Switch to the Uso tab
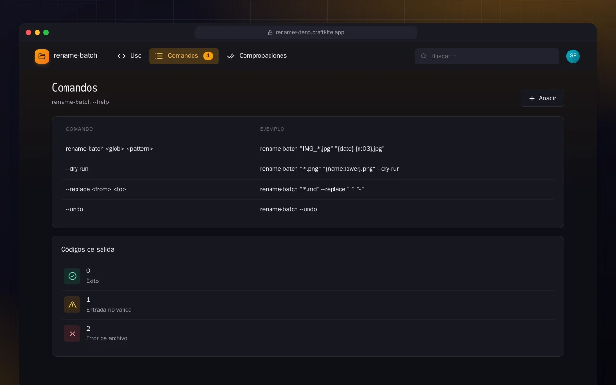 pos(129,56)
